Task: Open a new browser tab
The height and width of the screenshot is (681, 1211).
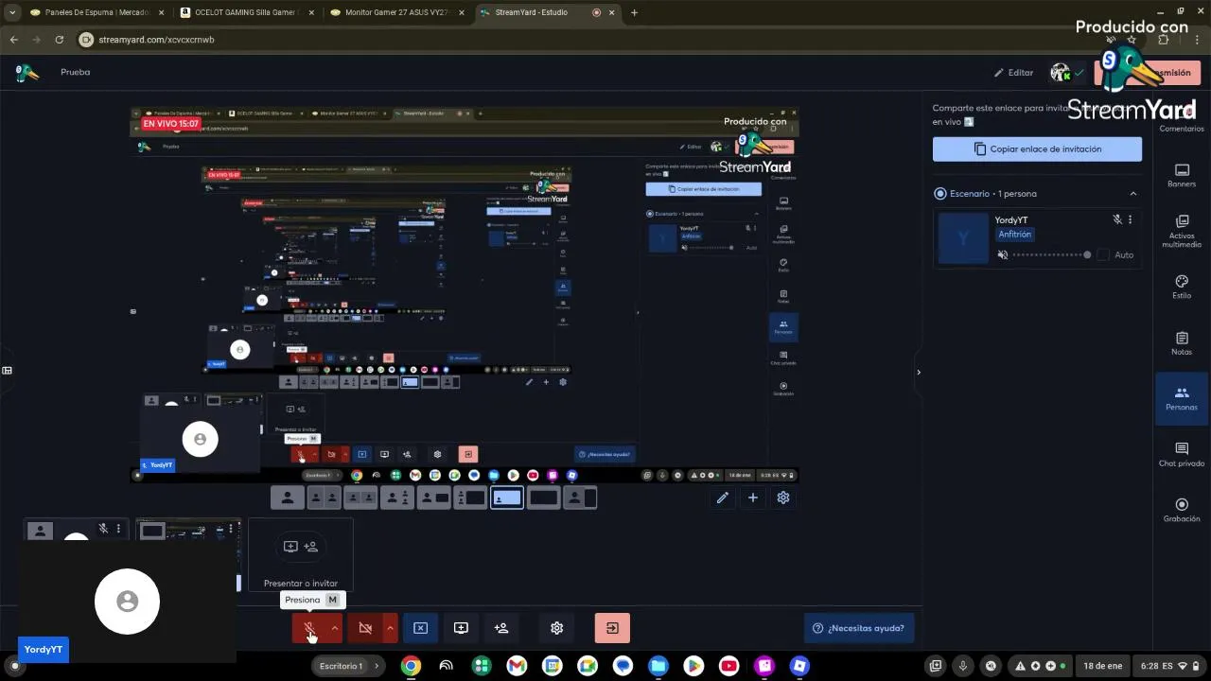Action: pyautogui.click(x=634, y=12)
